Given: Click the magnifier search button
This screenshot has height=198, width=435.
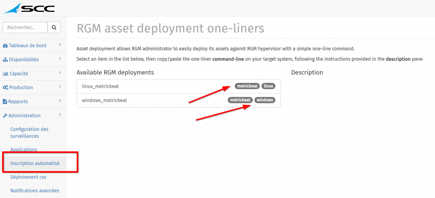Looking at the screenshot, I should click(54, 28).
